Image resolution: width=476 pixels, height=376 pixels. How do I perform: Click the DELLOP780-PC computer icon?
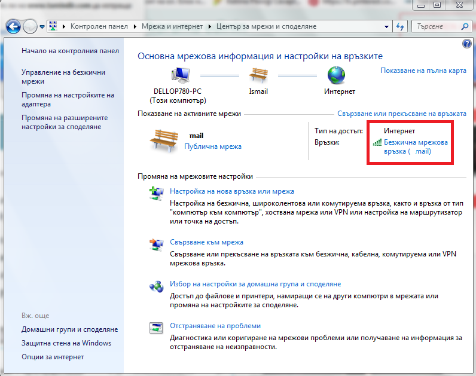click(180, 76)
